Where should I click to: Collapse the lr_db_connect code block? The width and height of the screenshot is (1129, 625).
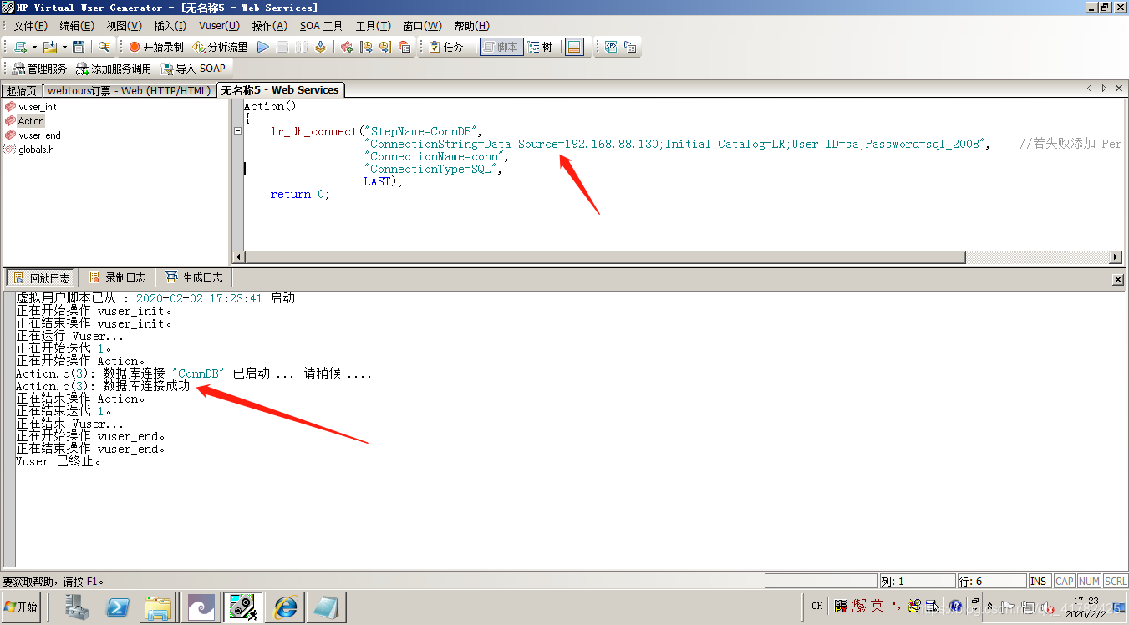(x=238, y=131)
